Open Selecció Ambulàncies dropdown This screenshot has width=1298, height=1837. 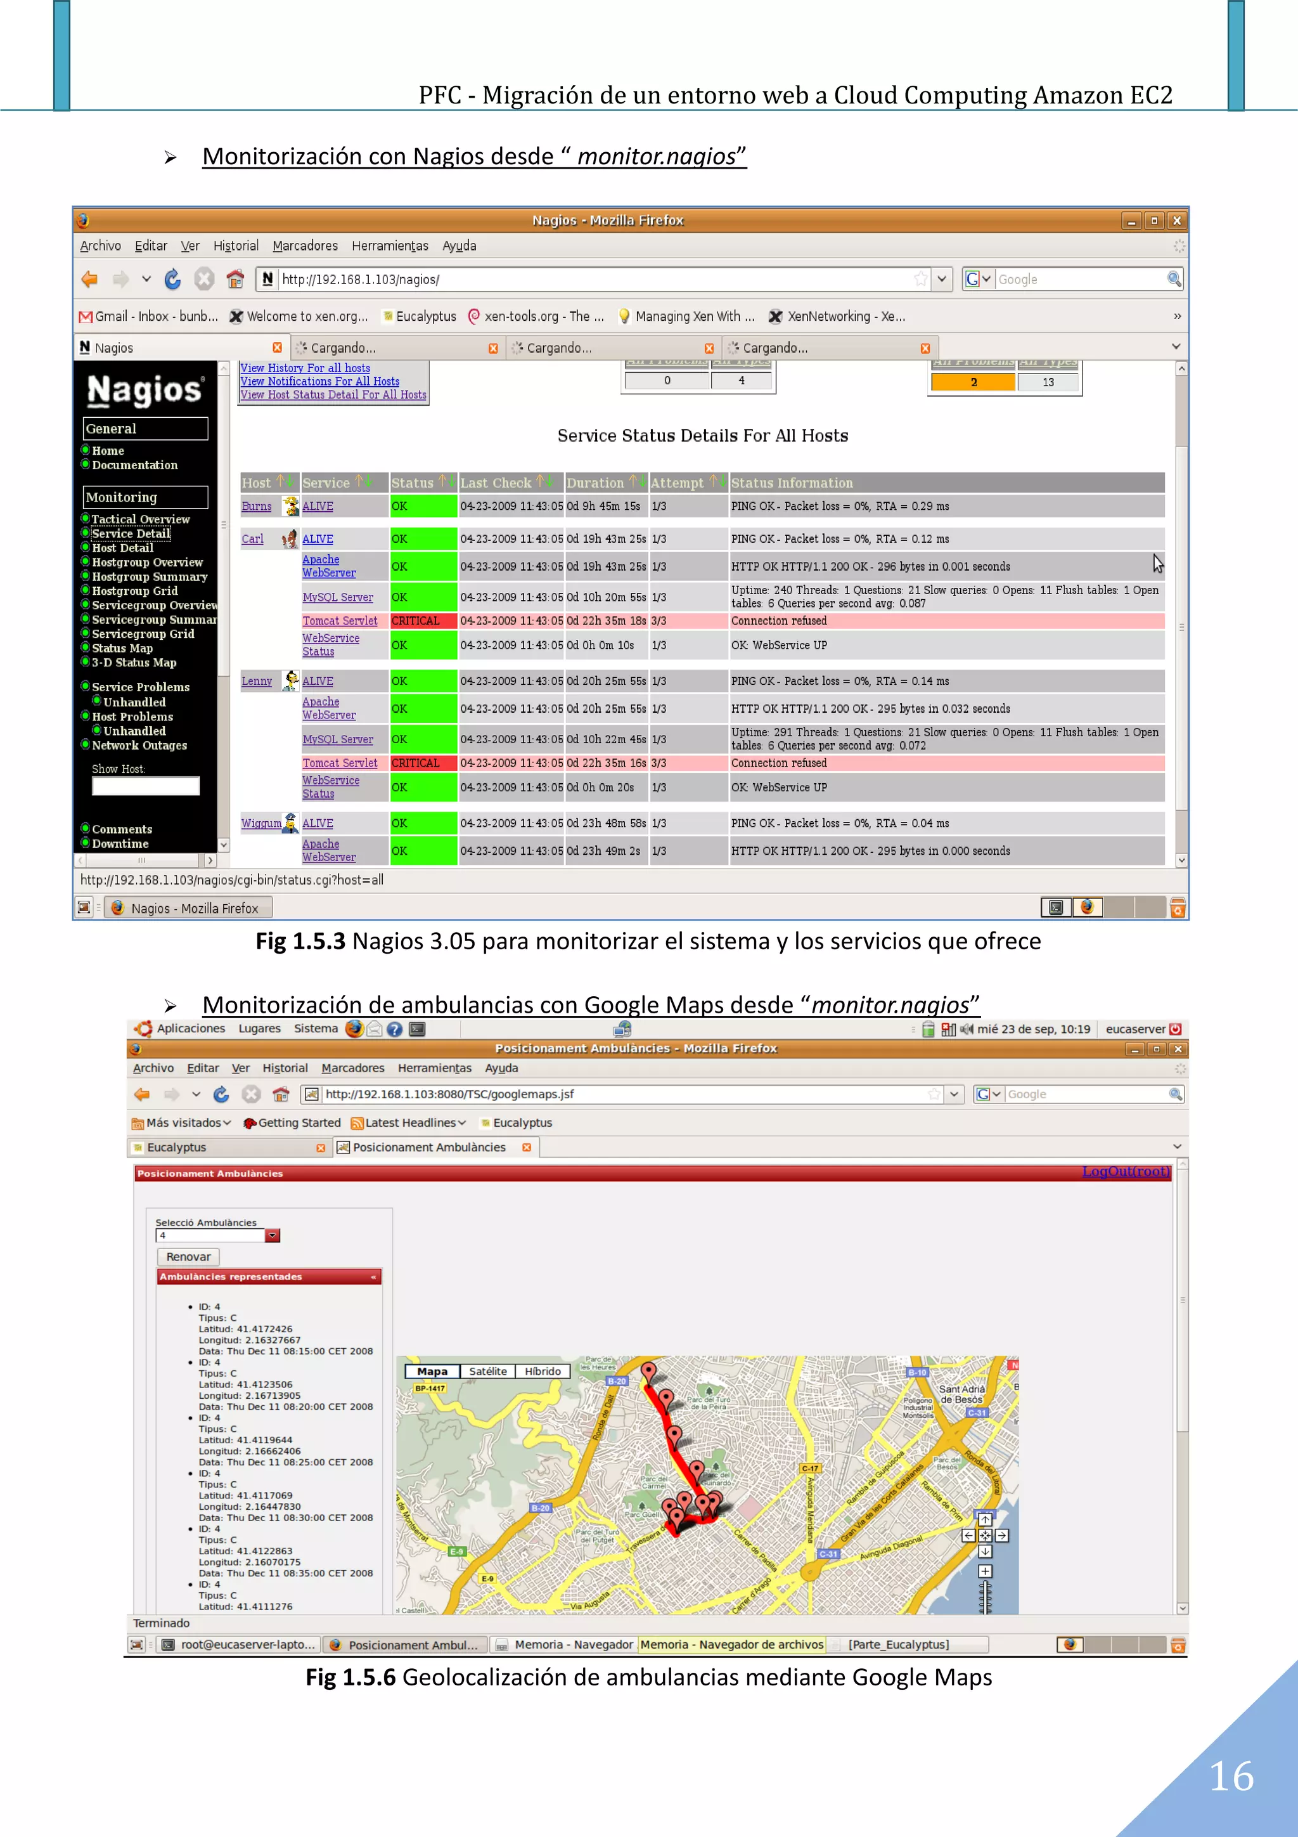click(273, 1235)
